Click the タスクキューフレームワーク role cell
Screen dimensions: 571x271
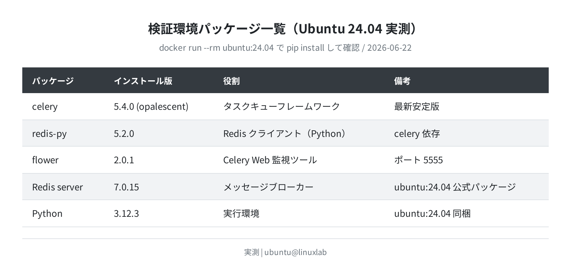(x=282, y=106)
